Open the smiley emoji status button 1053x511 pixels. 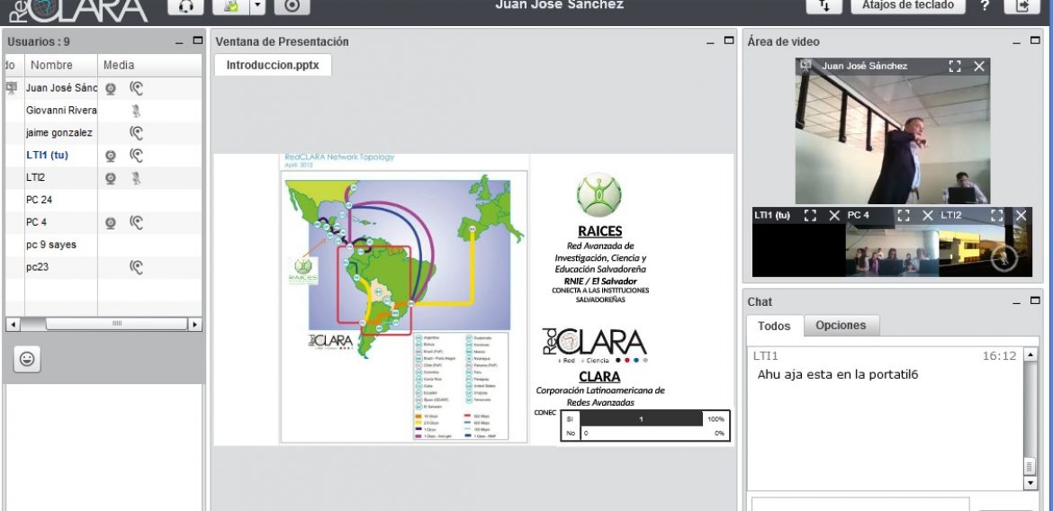[27, 359]
